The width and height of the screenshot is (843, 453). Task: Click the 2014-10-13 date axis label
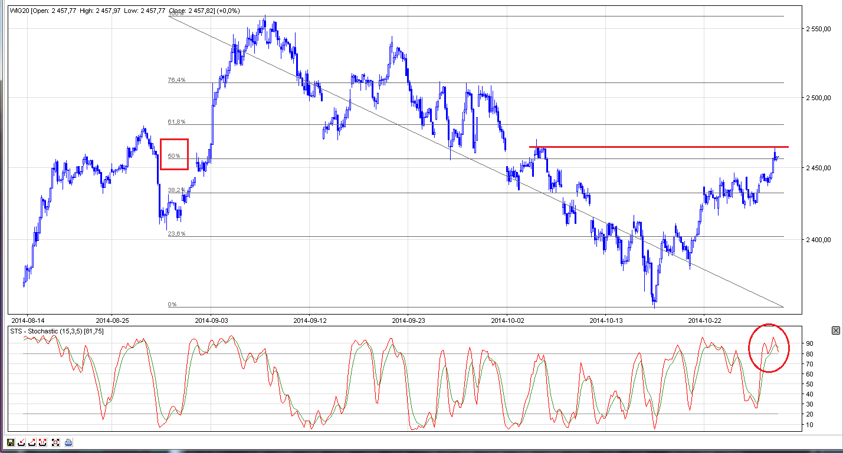point(606,320)
